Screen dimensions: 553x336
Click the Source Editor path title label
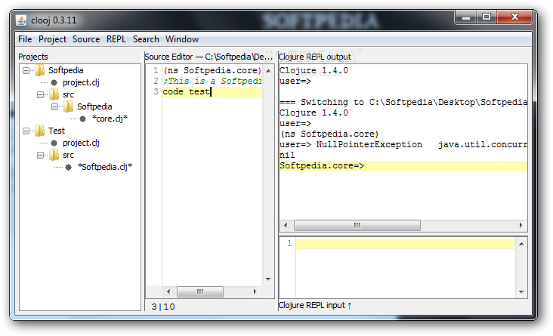(x=208, y=57)
